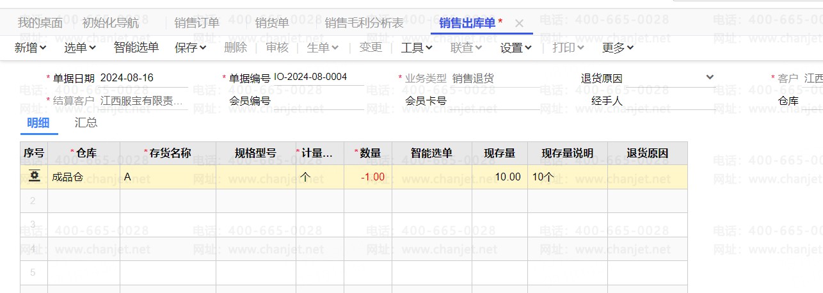Close the 销售出库单 tab
Viewport: 823px width, 293px height.
520,24
